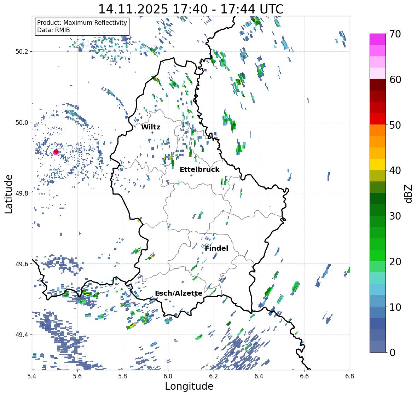Click the latitude tick label 50.2
417x395 pixels.
(x=22, y=52)
